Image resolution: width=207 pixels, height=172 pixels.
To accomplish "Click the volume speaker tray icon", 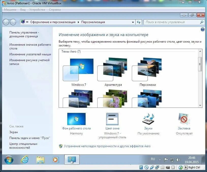I will click(x=178, y=160).
